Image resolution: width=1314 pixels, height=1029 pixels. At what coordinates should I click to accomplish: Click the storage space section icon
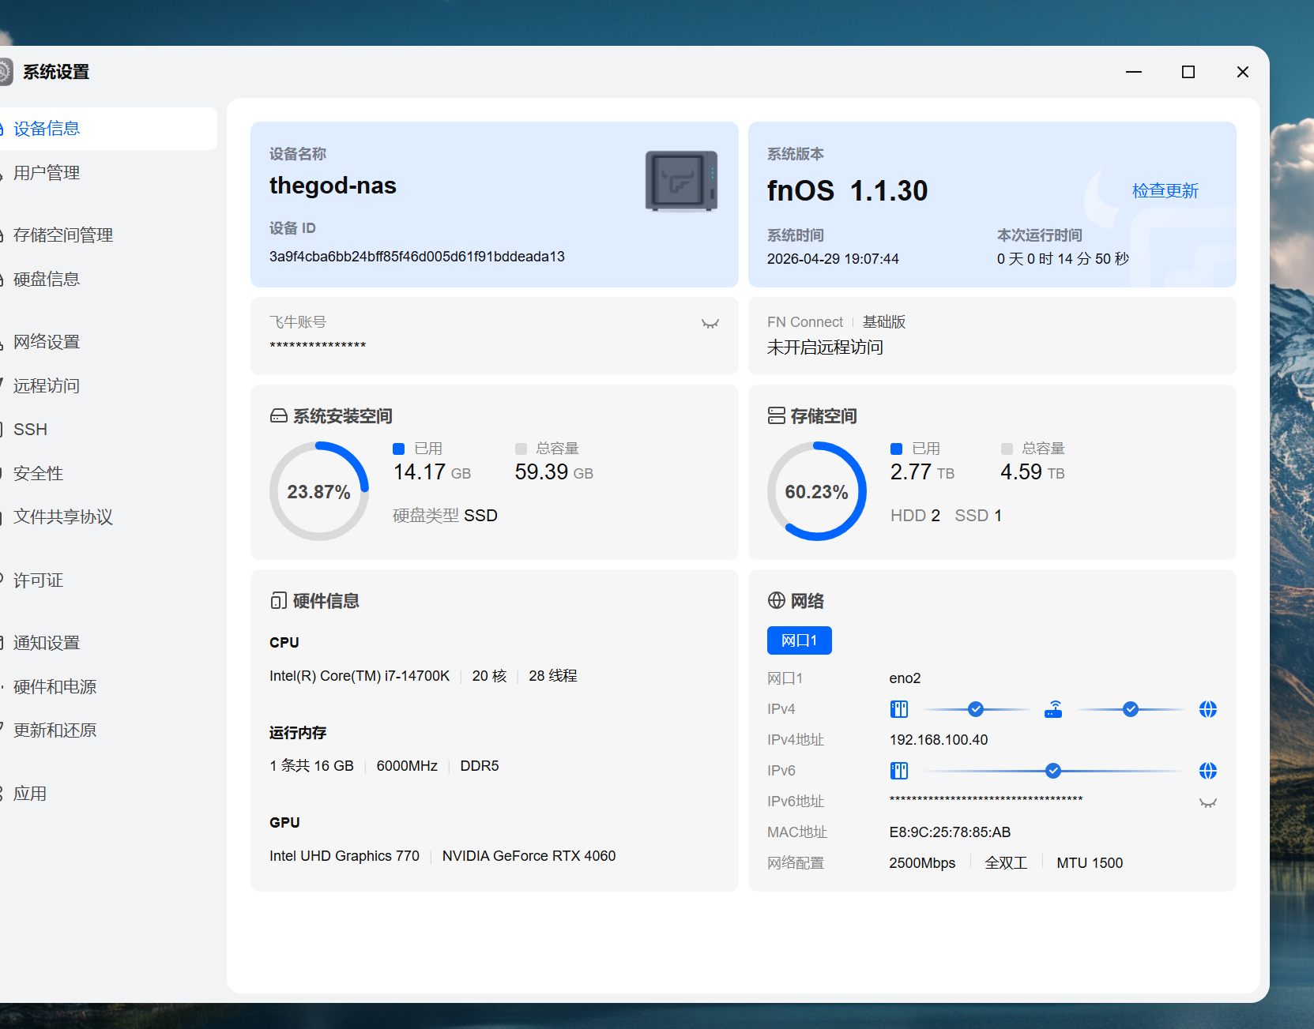tap(776, 416)
